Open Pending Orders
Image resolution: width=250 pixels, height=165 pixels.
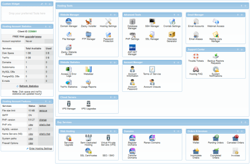point(216,140)
